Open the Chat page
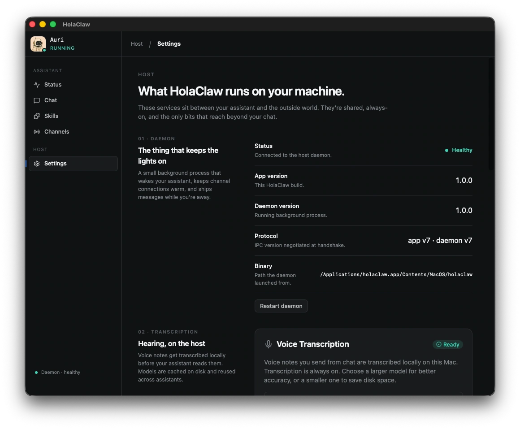This screenshot has width=520, height=429. pyautogui.click(x=73, y=100)
